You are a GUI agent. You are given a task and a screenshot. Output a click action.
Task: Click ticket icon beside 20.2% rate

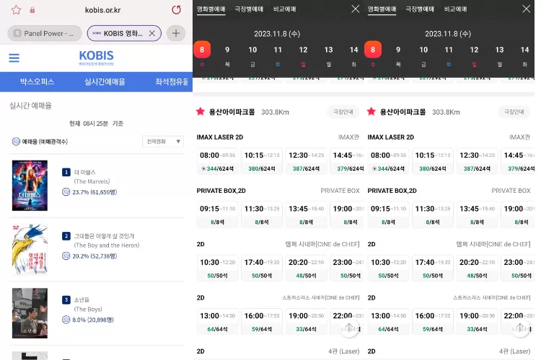[66, 256]
